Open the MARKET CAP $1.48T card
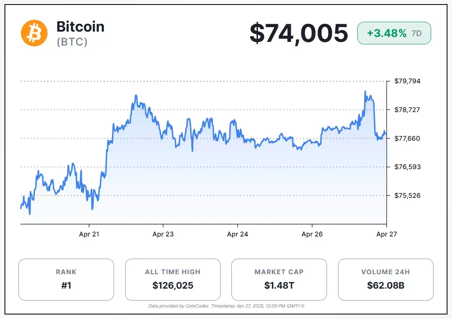 (279, 279)
